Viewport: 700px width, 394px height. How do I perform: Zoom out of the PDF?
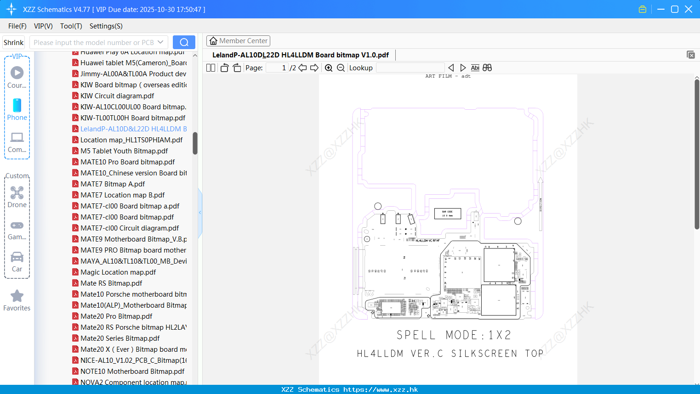(341, 68)
